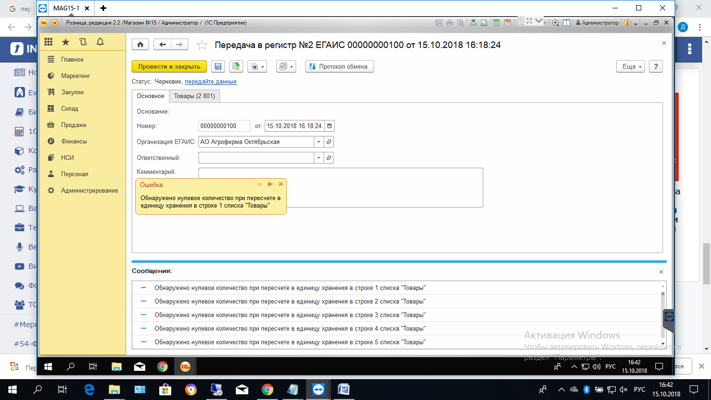Open Администрирование section in sidebar
The image size is (711, 400).
90,191
